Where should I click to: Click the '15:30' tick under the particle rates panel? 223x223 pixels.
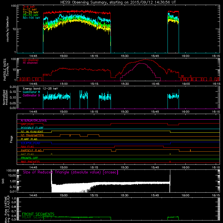coord(125,84)
